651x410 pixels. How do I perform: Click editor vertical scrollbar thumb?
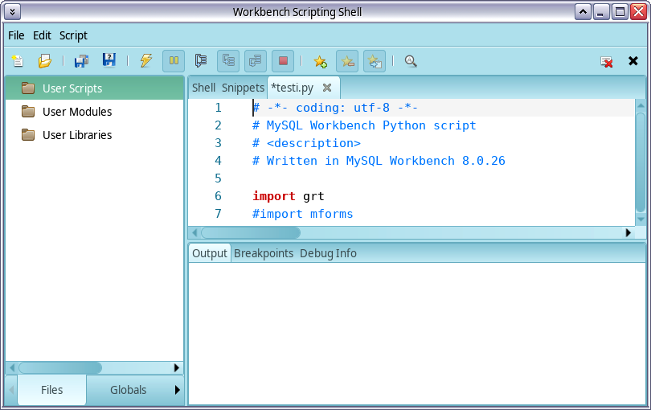641,162
